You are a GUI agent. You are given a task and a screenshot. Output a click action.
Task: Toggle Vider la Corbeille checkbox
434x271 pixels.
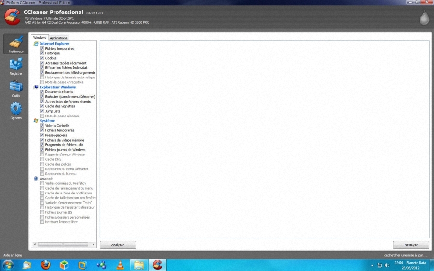42,126
